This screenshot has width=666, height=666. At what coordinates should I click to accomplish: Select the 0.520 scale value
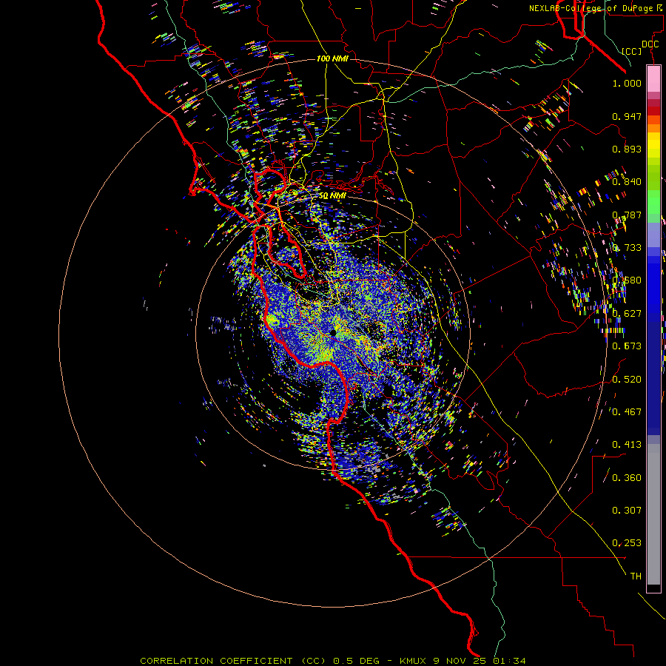pos(627,380)
